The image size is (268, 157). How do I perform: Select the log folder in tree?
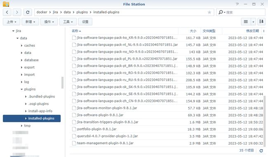[26, 82]
